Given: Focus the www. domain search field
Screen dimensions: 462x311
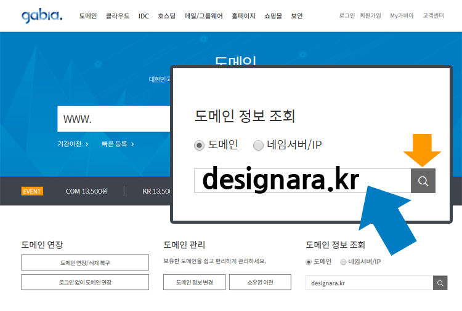Looking at the screenshot, I should (114, 119).
